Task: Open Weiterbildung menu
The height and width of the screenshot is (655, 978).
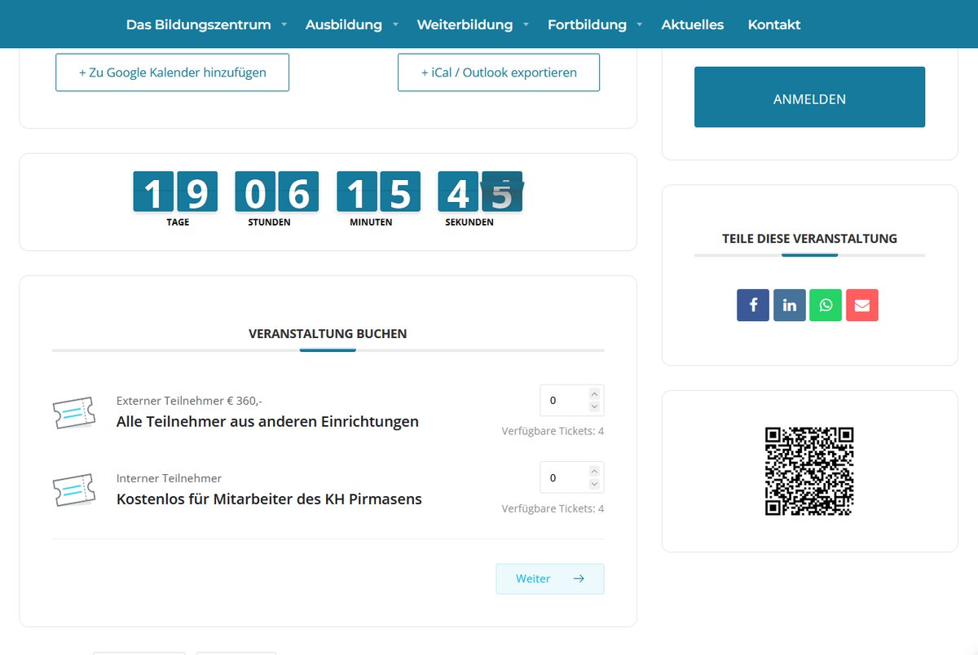Action: 465,24
